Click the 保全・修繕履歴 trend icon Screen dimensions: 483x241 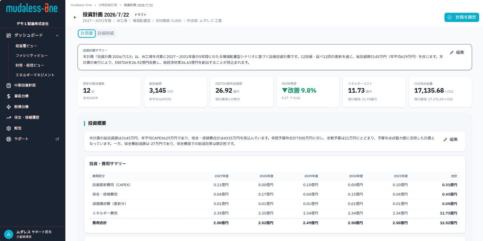pyautogui.click(x=9, y=117)
